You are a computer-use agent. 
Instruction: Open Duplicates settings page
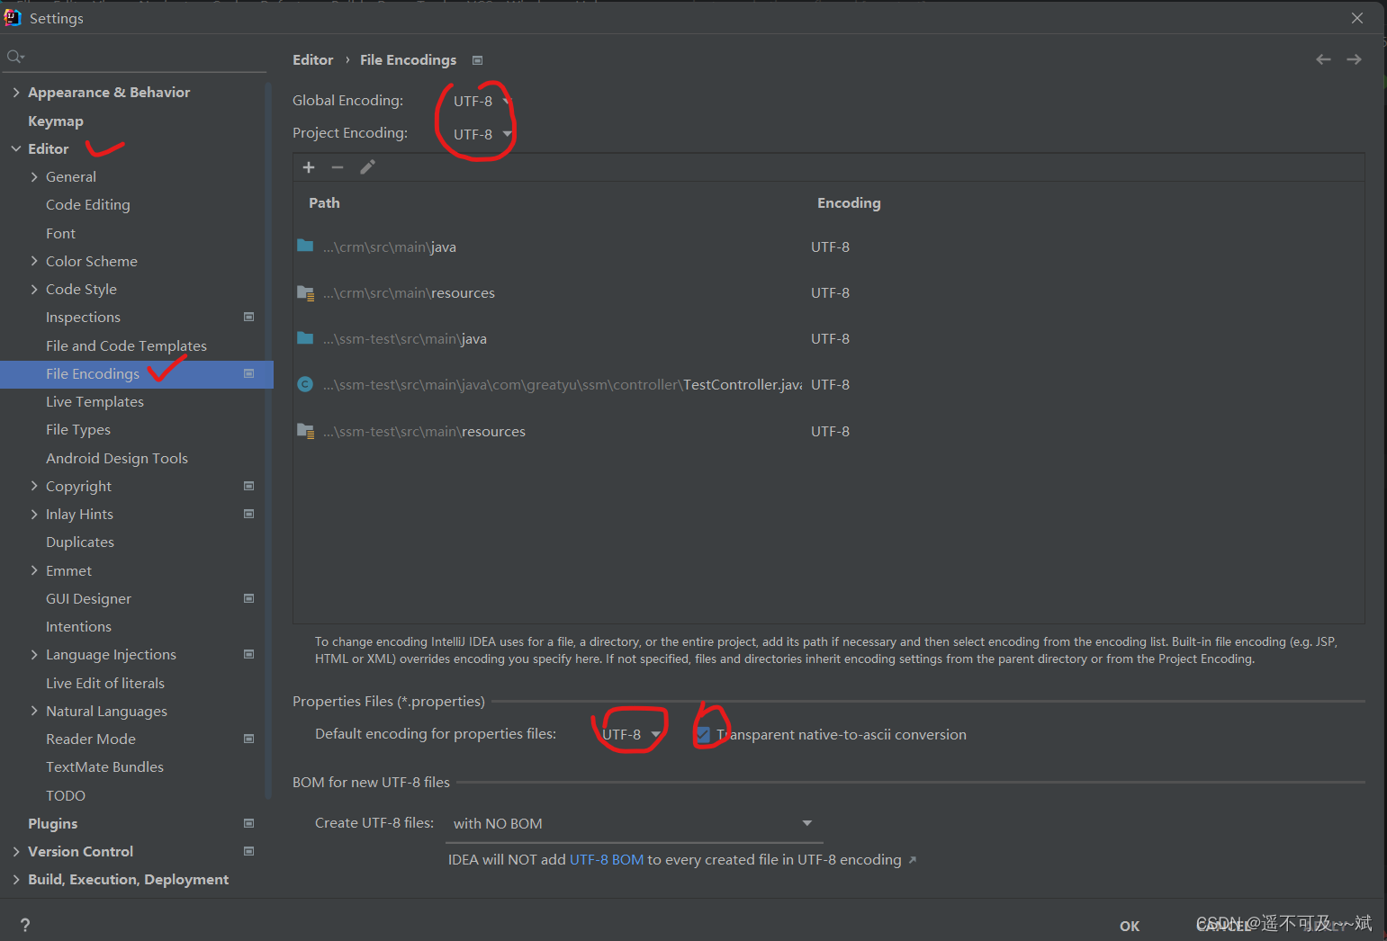[x=80, y=542]
